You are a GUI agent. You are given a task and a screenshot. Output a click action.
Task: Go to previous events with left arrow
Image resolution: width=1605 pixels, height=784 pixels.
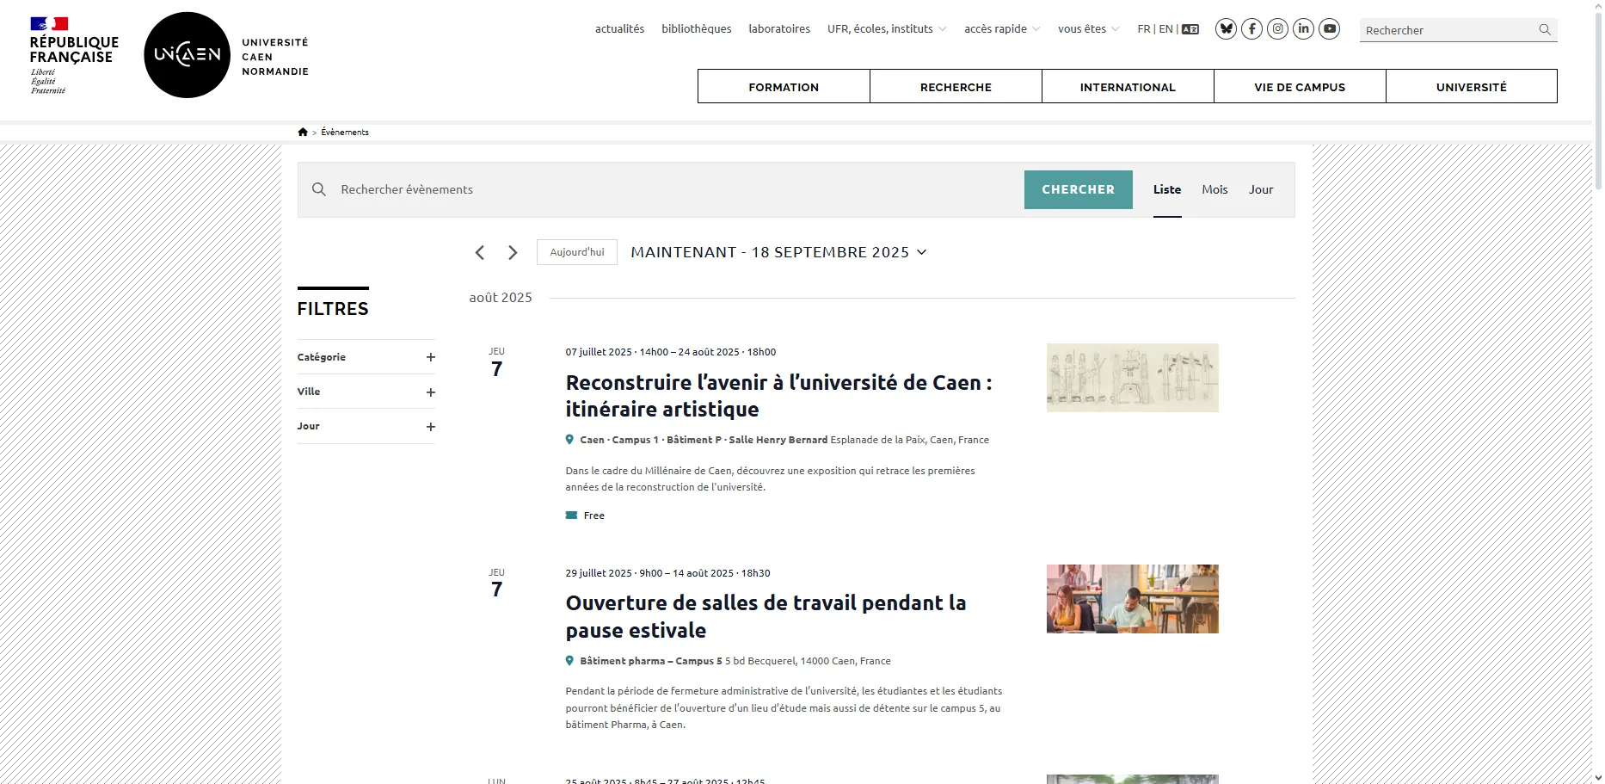coord(480,252)
